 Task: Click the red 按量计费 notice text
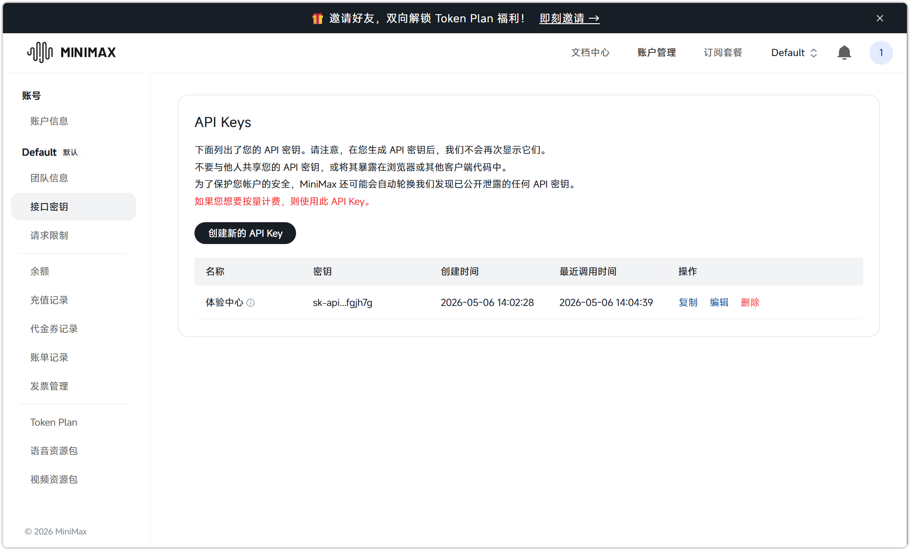(x=283, y=201)
